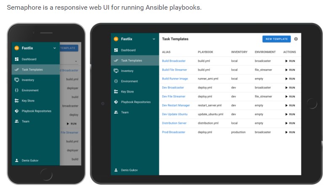
Task: Run the Prod Broadcaster template
Action: 290,132
